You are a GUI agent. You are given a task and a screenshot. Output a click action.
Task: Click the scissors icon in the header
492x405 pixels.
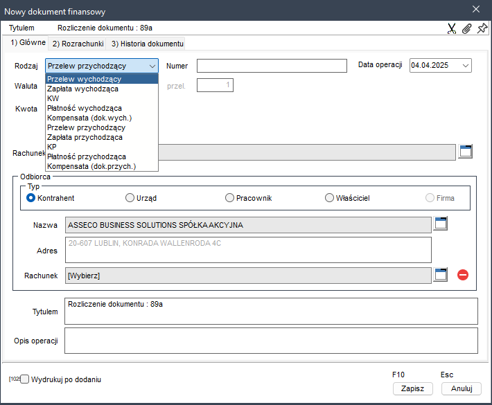pos(452,28)
